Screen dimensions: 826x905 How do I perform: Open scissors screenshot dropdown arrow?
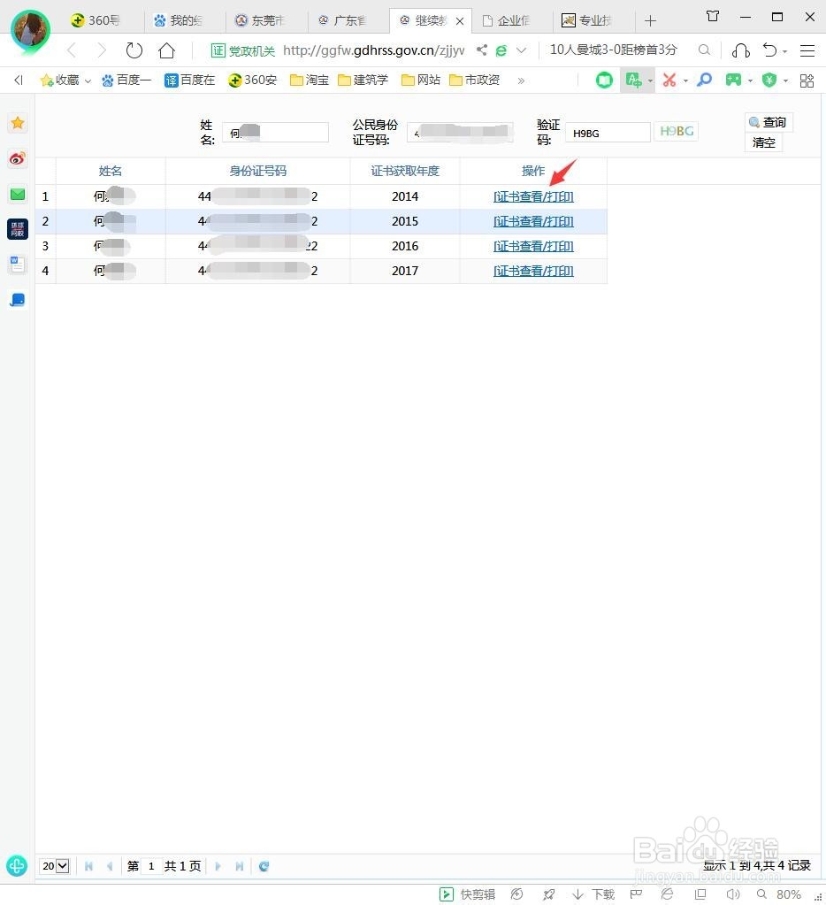tap(686, 81)
